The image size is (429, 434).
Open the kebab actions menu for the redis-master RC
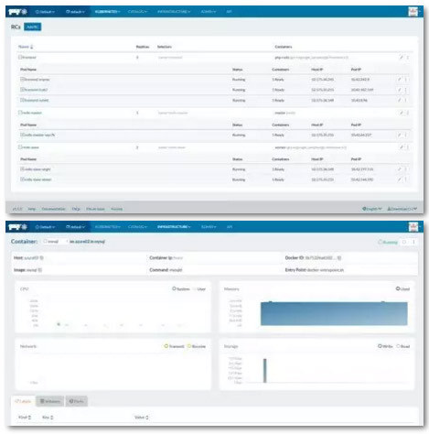pos(408,113)
